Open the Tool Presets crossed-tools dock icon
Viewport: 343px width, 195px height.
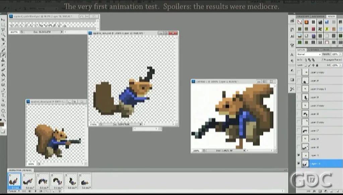(x=292, y=89)
